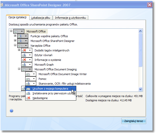Click the tree scrollbar down arrow
The height and width of the screenshot is (134, 156).
pyautogui.click(x=140, y=89)
